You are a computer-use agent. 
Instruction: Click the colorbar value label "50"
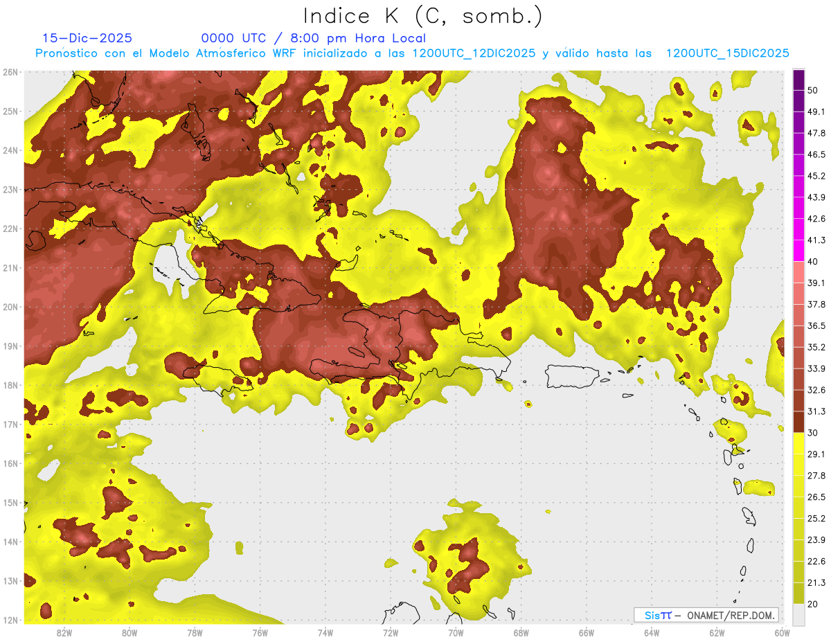coord(812,89)
